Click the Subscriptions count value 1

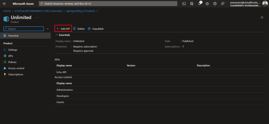click(x=183, y=47)
